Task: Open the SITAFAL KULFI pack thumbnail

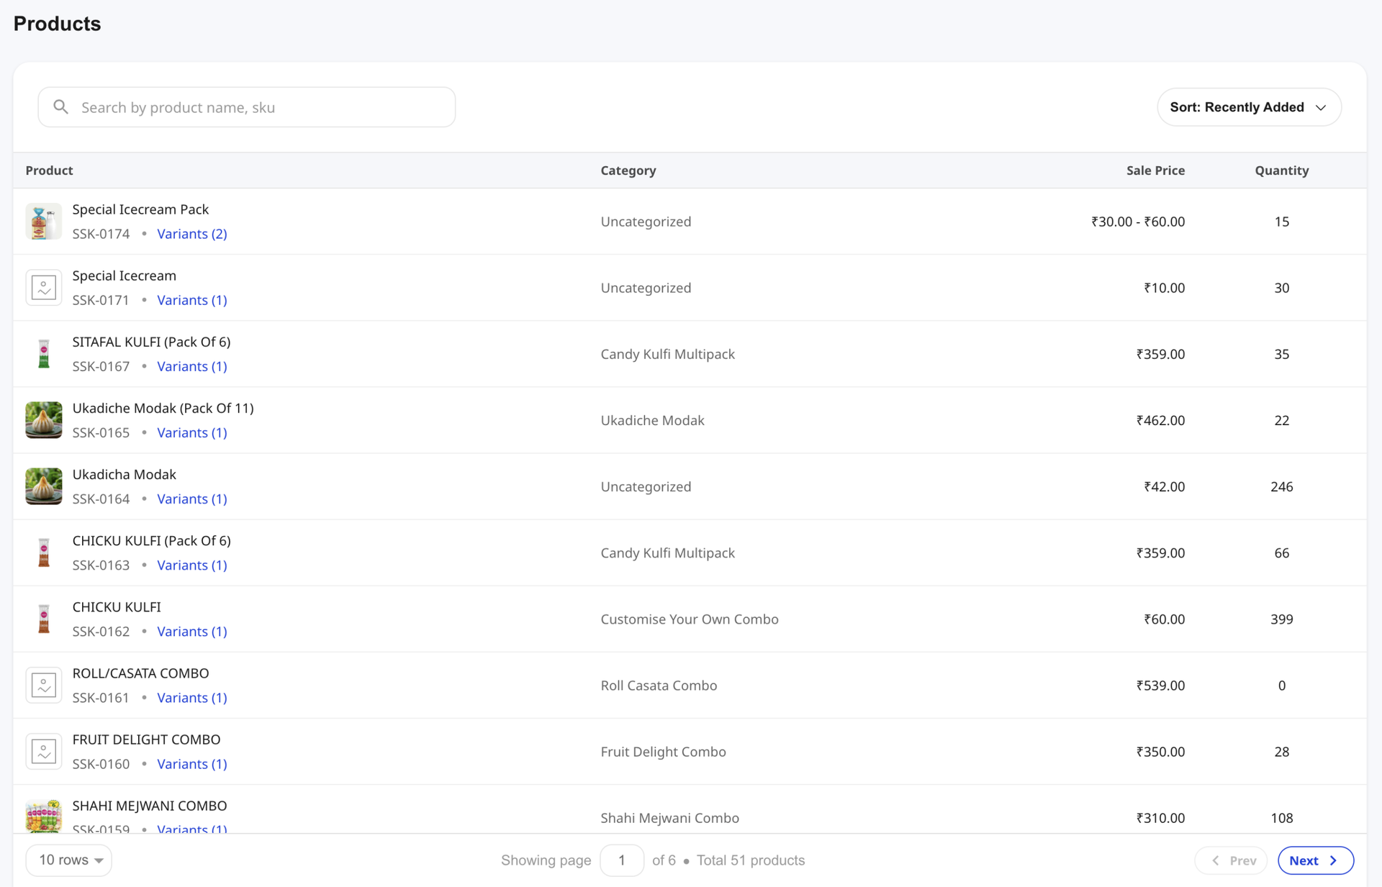Action: pos(44,354)
